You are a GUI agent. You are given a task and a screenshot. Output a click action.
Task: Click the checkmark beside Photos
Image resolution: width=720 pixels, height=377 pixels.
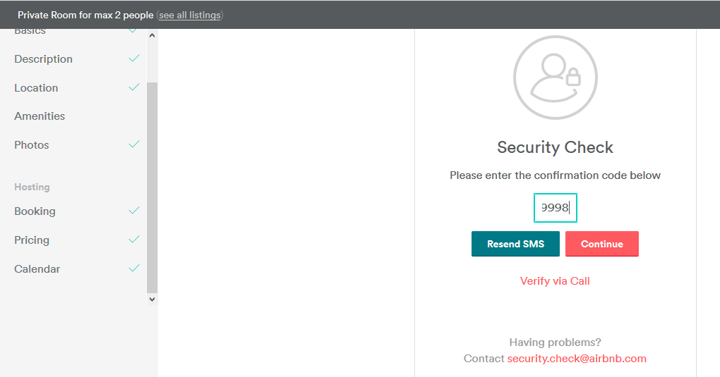click(x=134, y=144)
